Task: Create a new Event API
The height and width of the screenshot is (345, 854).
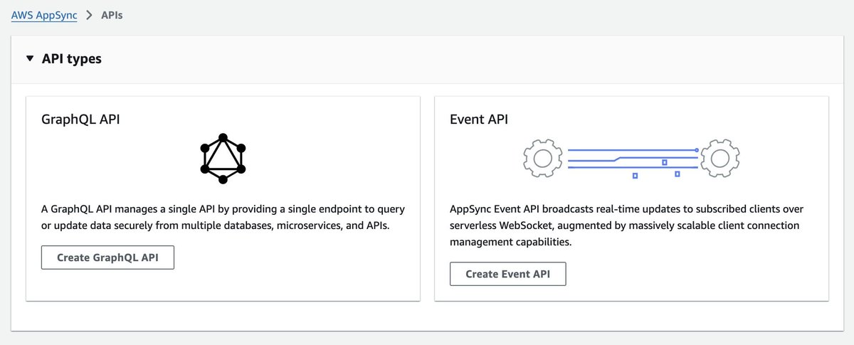Action: coord(508,274)
